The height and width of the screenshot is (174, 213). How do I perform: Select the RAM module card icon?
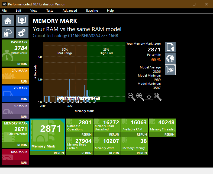170,70
